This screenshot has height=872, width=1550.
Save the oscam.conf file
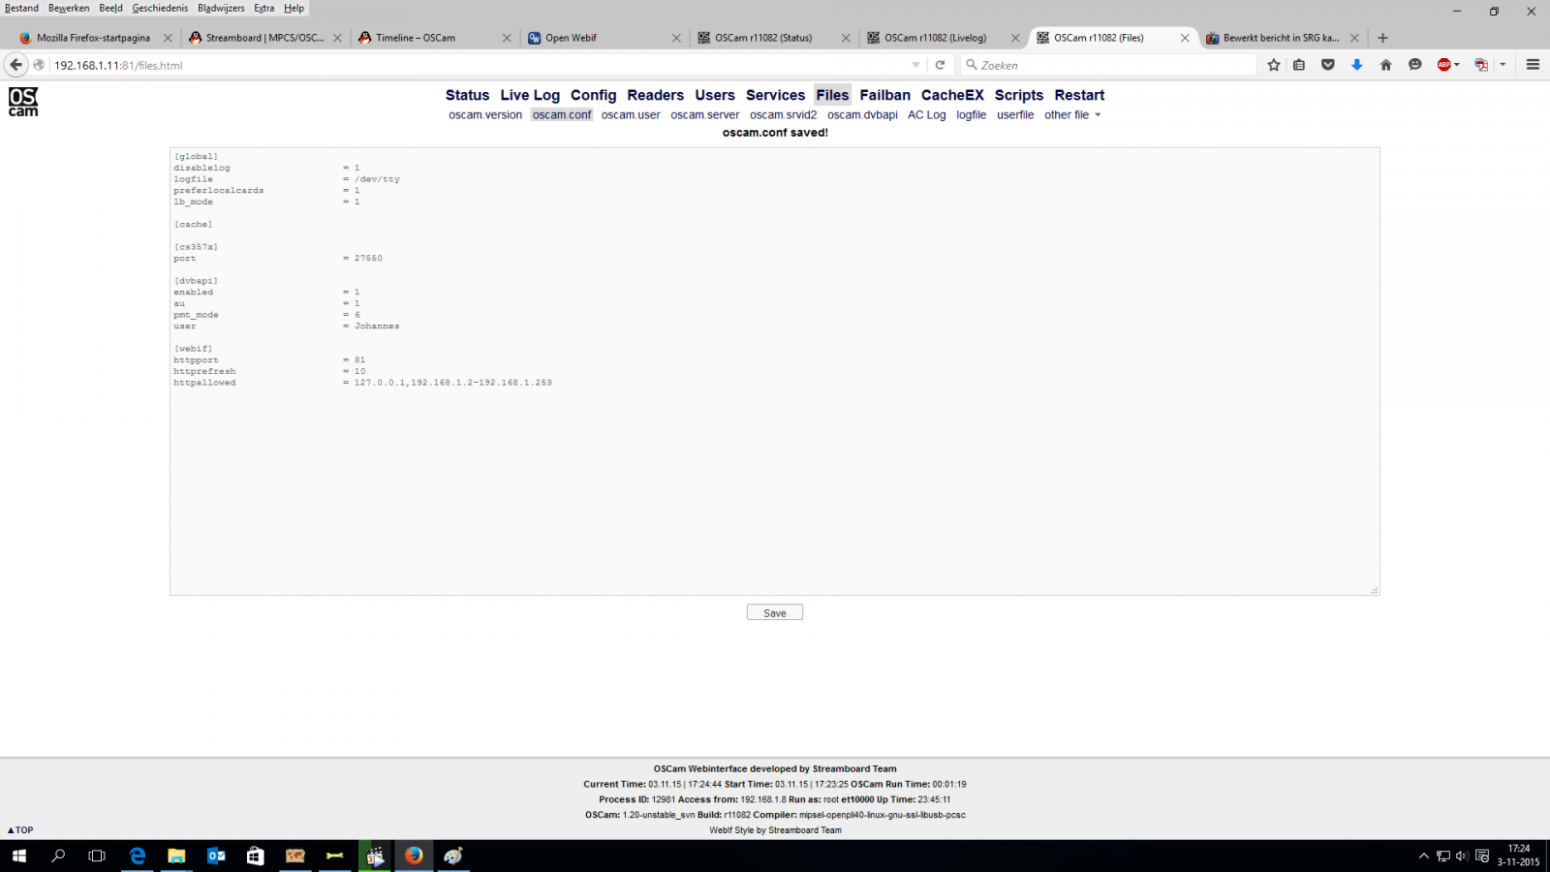(x=775, y=612)
